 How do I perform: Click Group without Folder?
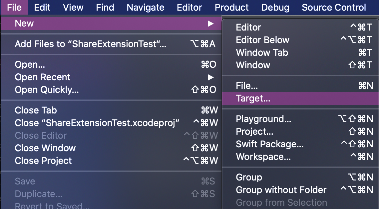[281, 190]
